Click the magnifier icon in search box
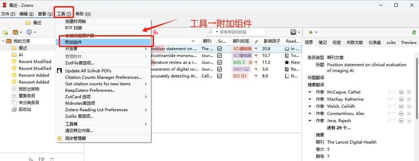Viewport: 419px width, 161px height. click(211, 32)
